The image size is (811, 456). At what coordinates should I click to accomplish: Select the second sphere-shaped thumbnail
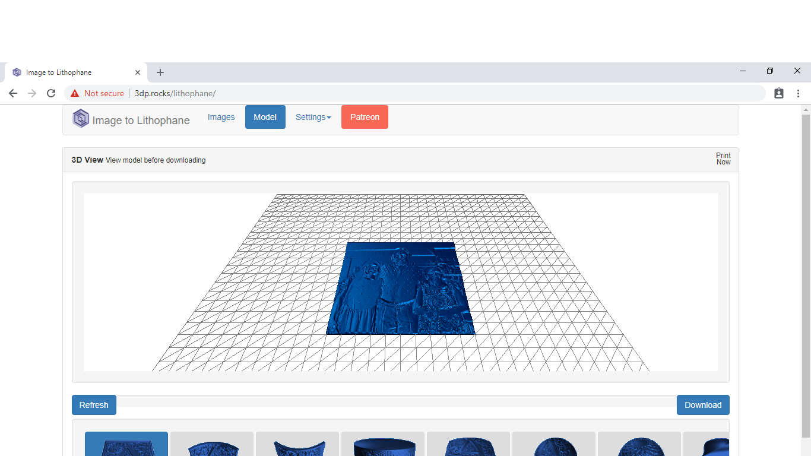[639, 444]
